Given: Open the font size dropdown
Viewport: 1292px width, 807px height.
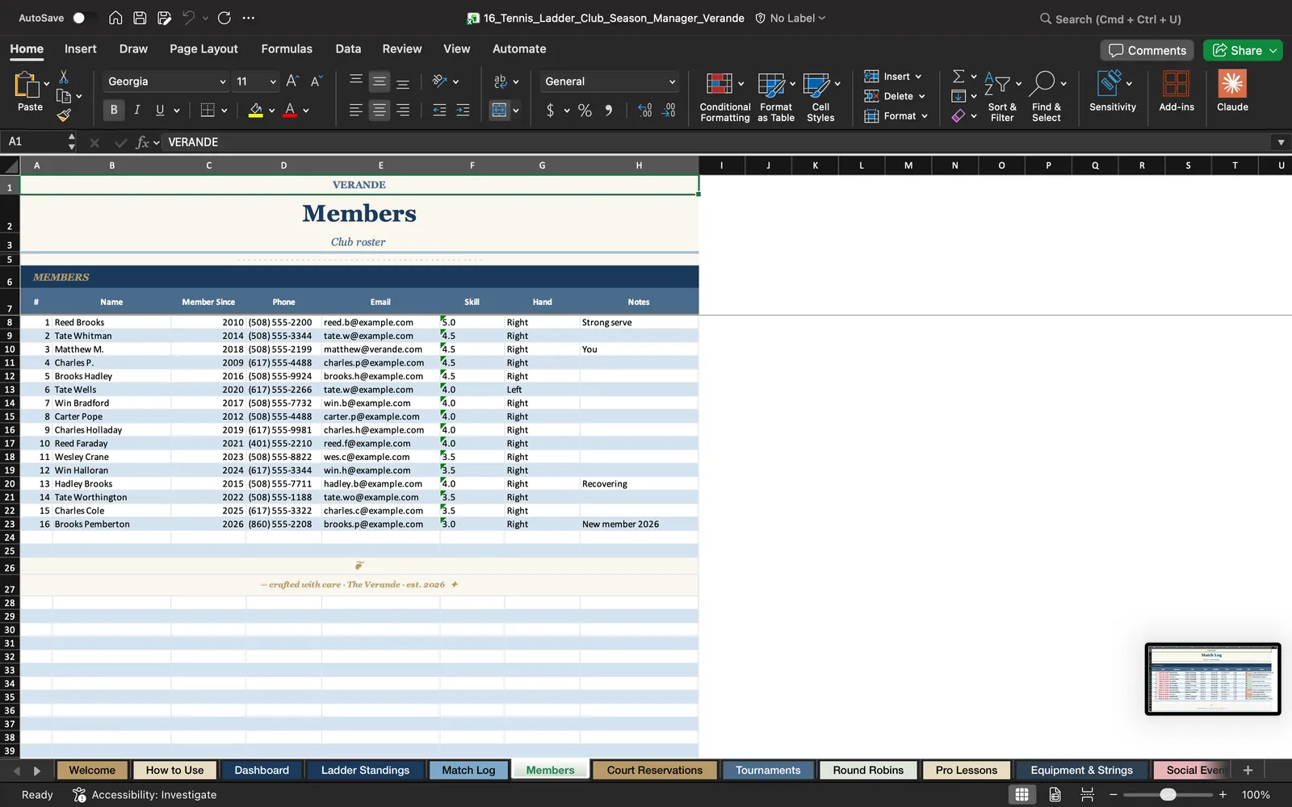Looking at the screenshot, I should [273, 82].
